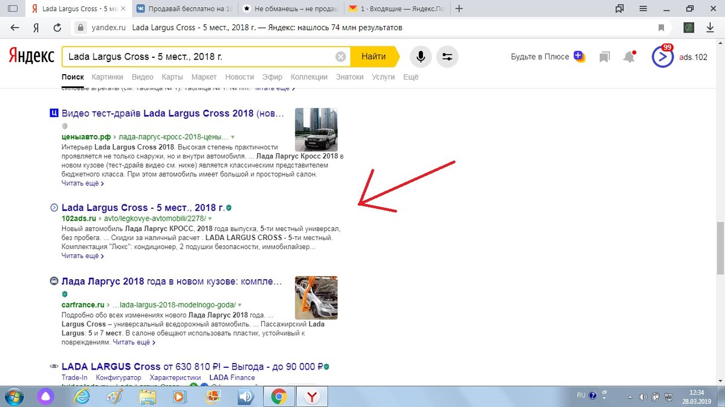
Task: Expand options arrow for carfrance.ru result
Action: pos(239,305)
